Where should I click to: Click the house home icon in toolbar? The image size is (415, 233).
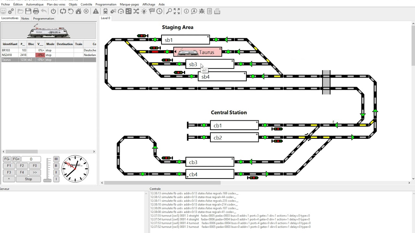coord(78,11)
